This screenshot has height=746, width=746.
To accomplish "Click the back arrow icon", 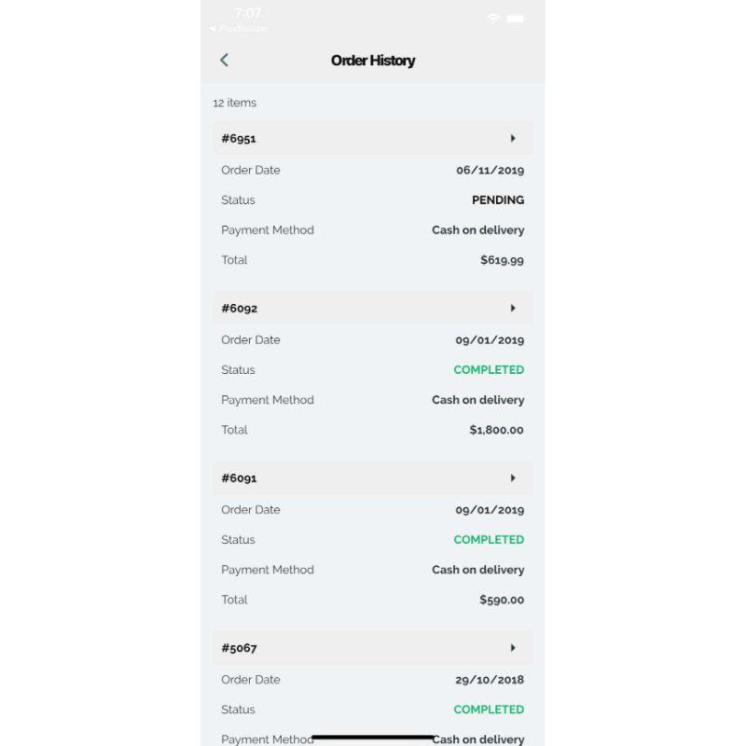I will [224, 60].
